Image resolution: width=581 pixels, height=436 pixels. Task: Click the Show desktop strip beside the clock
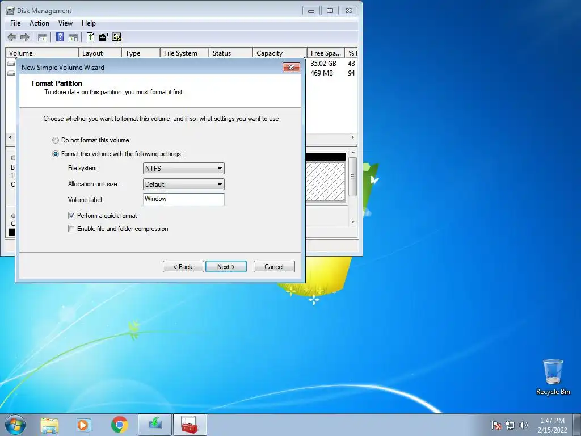tap(577, 425)
